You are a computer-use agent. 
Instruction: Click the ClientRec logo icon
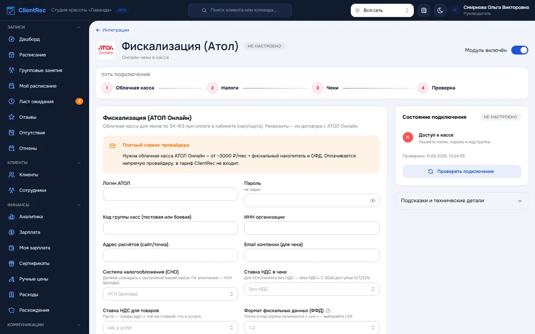click(11, 10)
